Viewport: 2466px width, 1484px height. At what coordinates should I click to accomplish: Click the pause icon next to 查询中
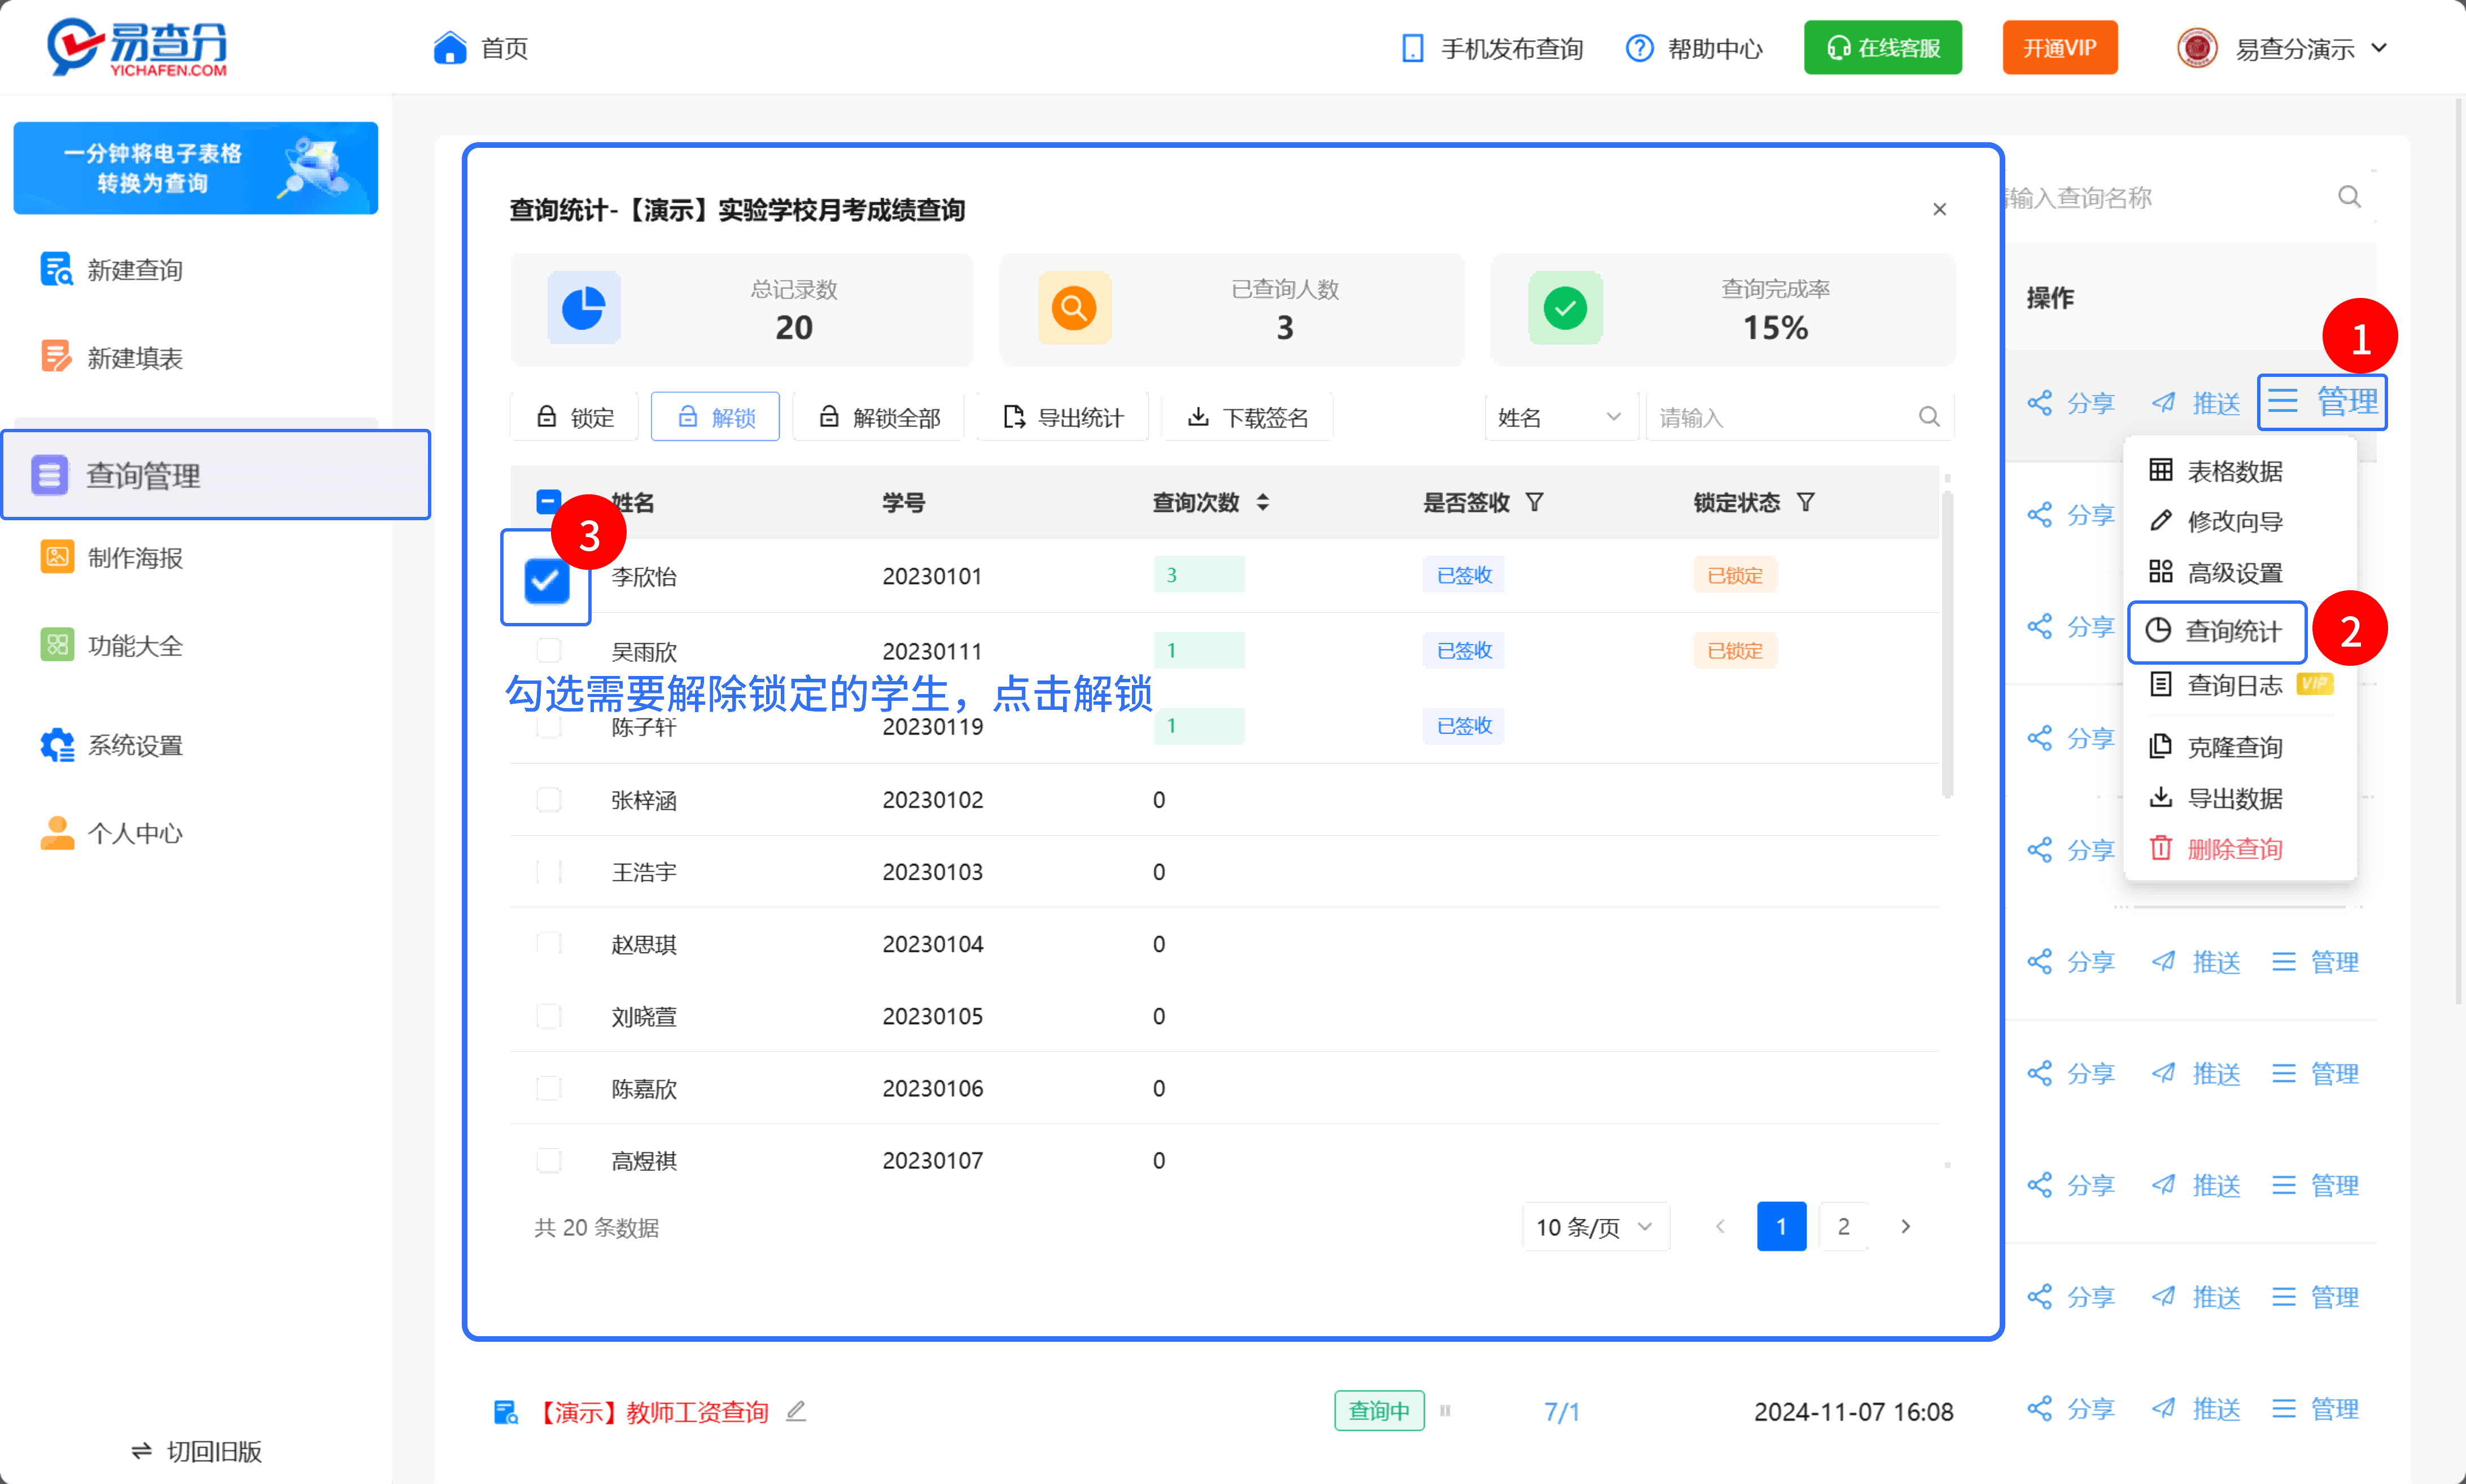[x=1445, y=1411]
